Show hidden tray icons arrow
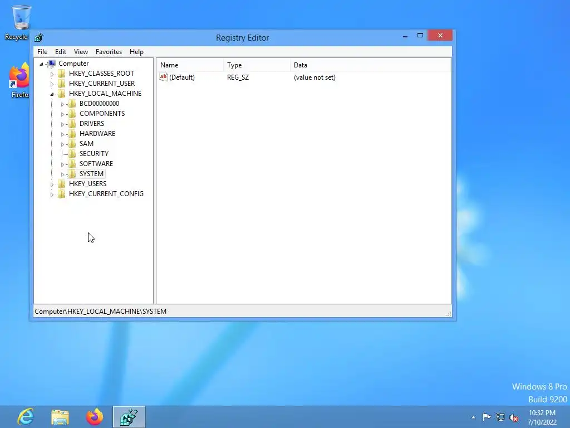 point(473,417)
